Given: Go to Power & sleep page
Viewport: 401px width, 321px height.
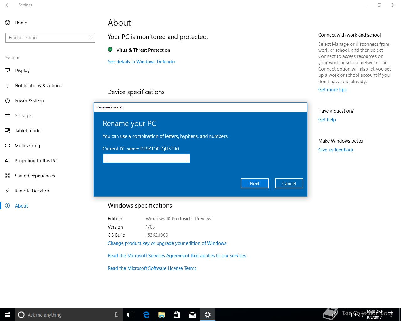Looking at the screenshot, I should pos(29,100).
